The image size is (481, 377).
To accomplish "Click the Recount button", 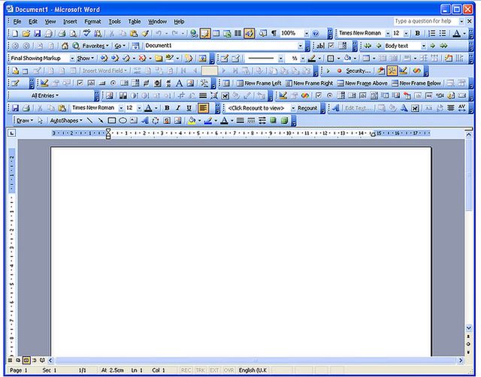I will point(307,108).
